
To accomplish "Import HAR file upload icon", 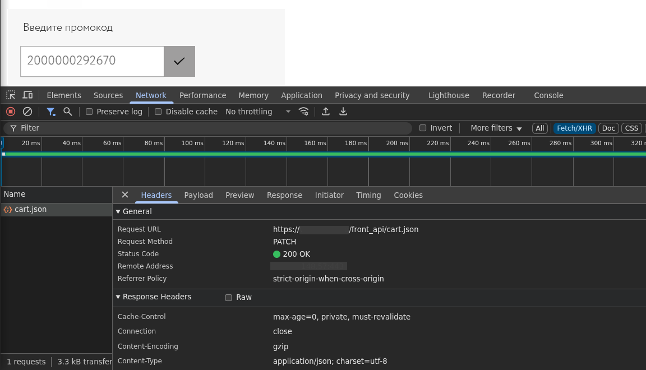I will click(x=325, y=112).
